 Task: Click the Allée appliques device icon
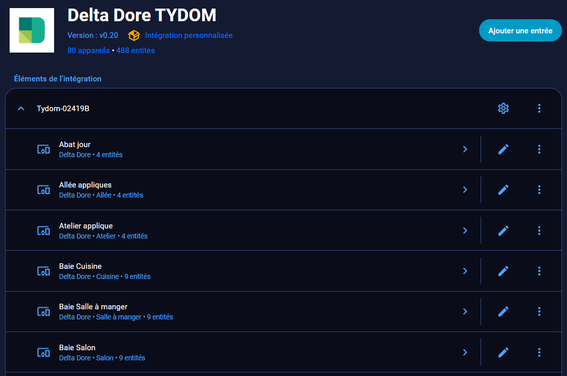click(43, 190)
